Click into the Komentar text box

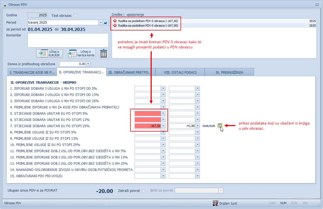pos(68,40)
